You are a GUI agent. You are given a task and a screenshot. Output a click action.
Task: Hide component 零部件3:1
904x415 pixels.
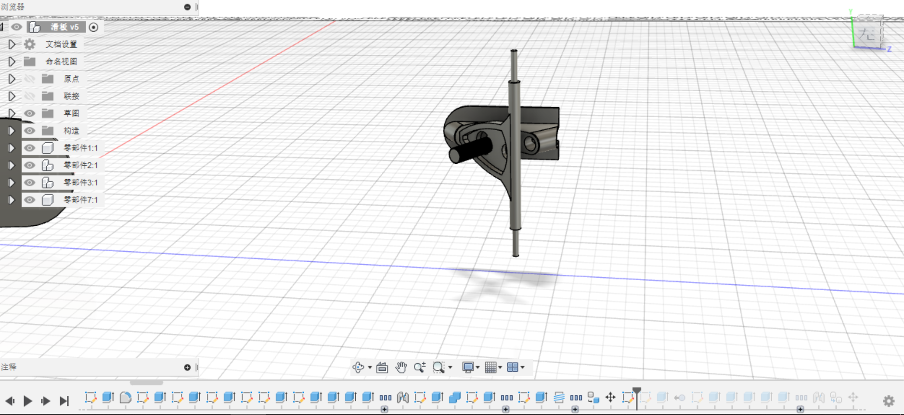coord(29,183)
